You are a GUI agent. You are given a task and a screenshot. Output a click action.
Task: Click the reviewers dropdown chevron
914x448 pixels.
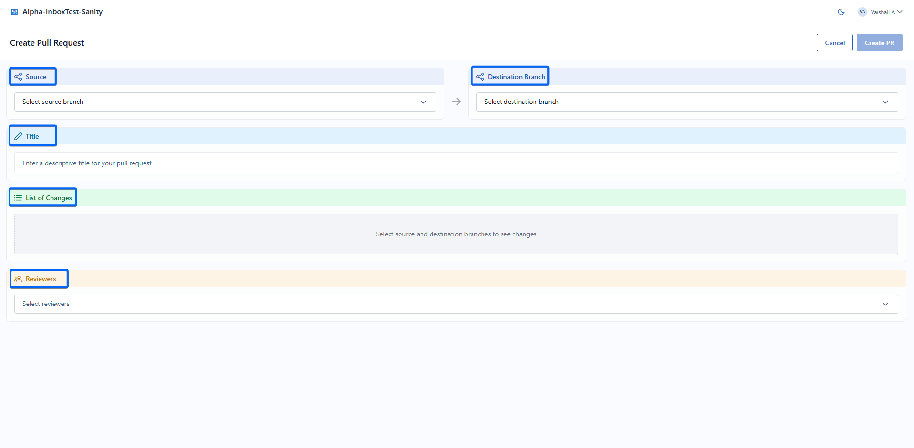pyautogui.click(x=885, y=304)
